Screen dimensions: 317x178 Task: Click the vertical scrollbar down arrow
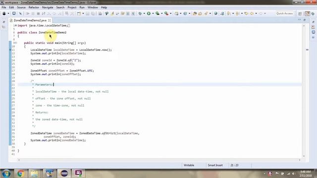tap(304, 156)
